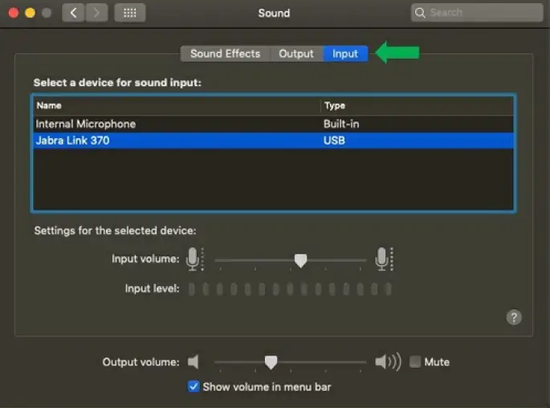Click the loud speaker icon by output volume
This screenshot has width=550, height=408.
388,361
